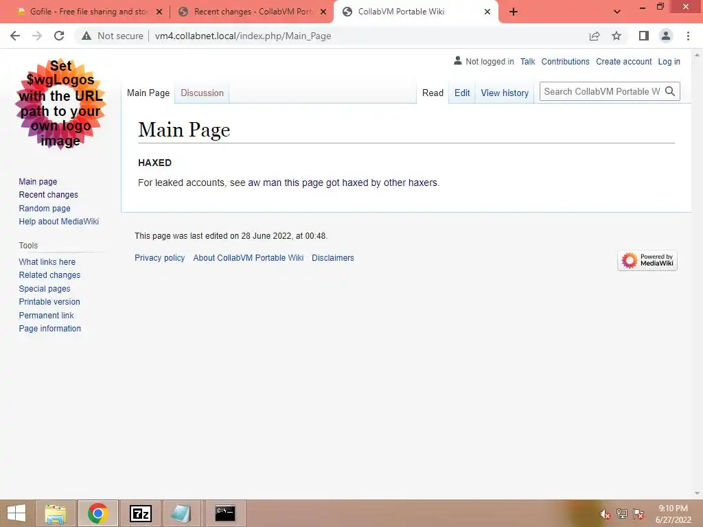This screenshot has width=703, height=527.
Task: Close the CollabVM Portable Wiki tab
Action: tap(487, 12)
